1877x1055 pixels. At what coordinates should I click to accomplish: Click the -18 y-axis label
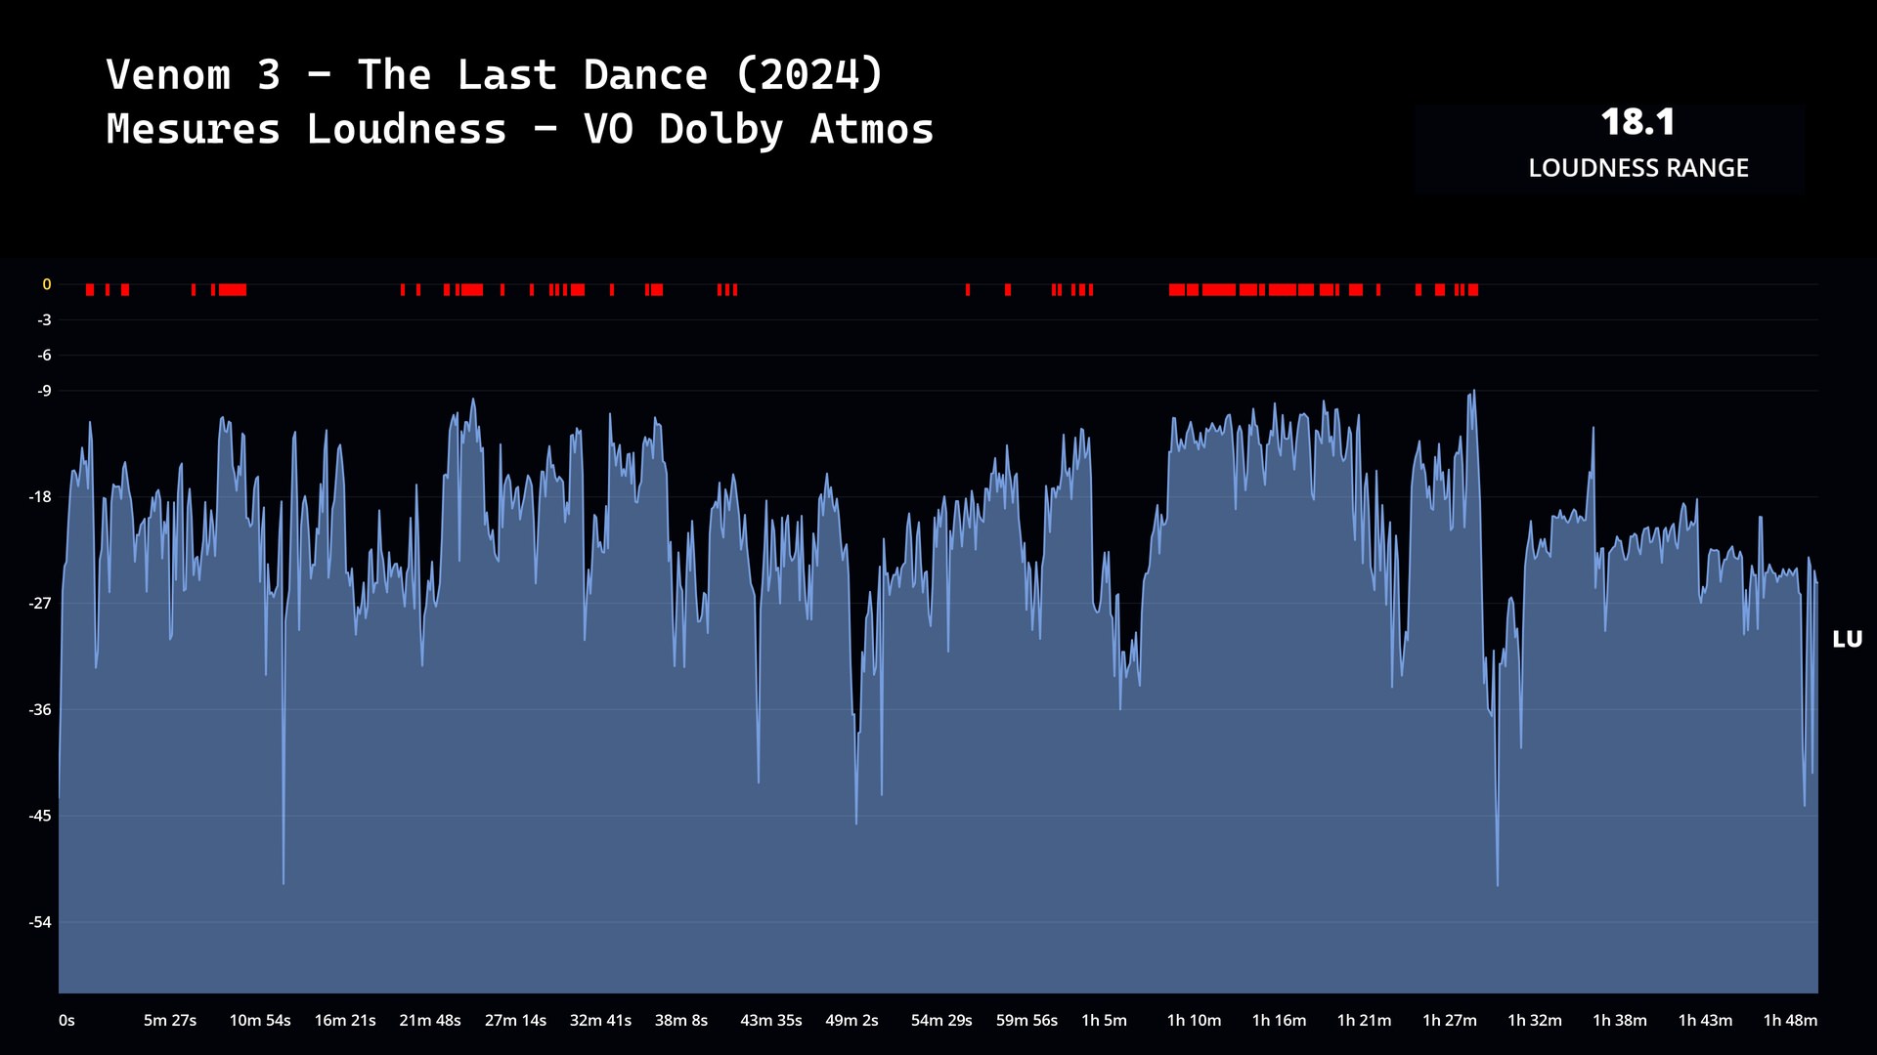(41, 497)
